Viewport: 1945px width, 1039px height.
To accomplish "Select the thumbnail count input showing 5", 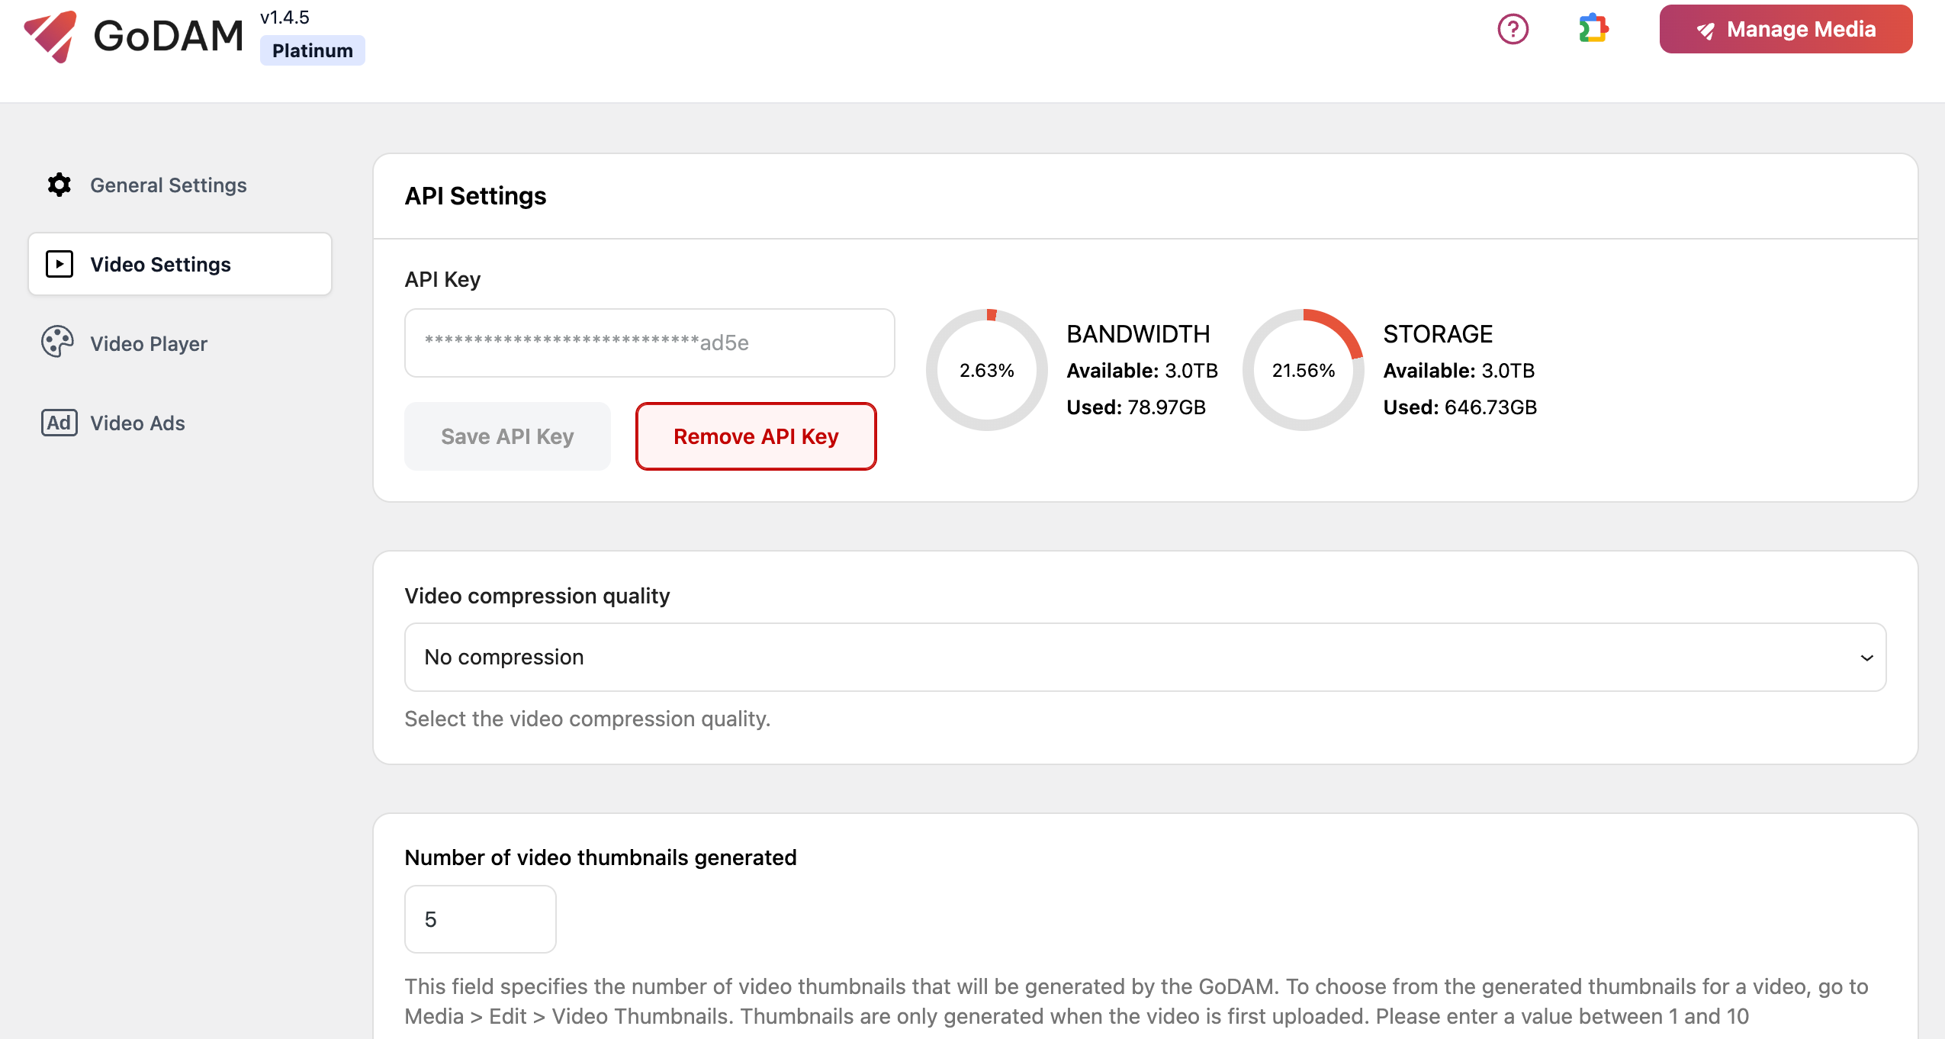I will click(480, 918).
